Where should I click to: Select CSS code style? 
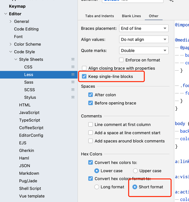point(28,67)
